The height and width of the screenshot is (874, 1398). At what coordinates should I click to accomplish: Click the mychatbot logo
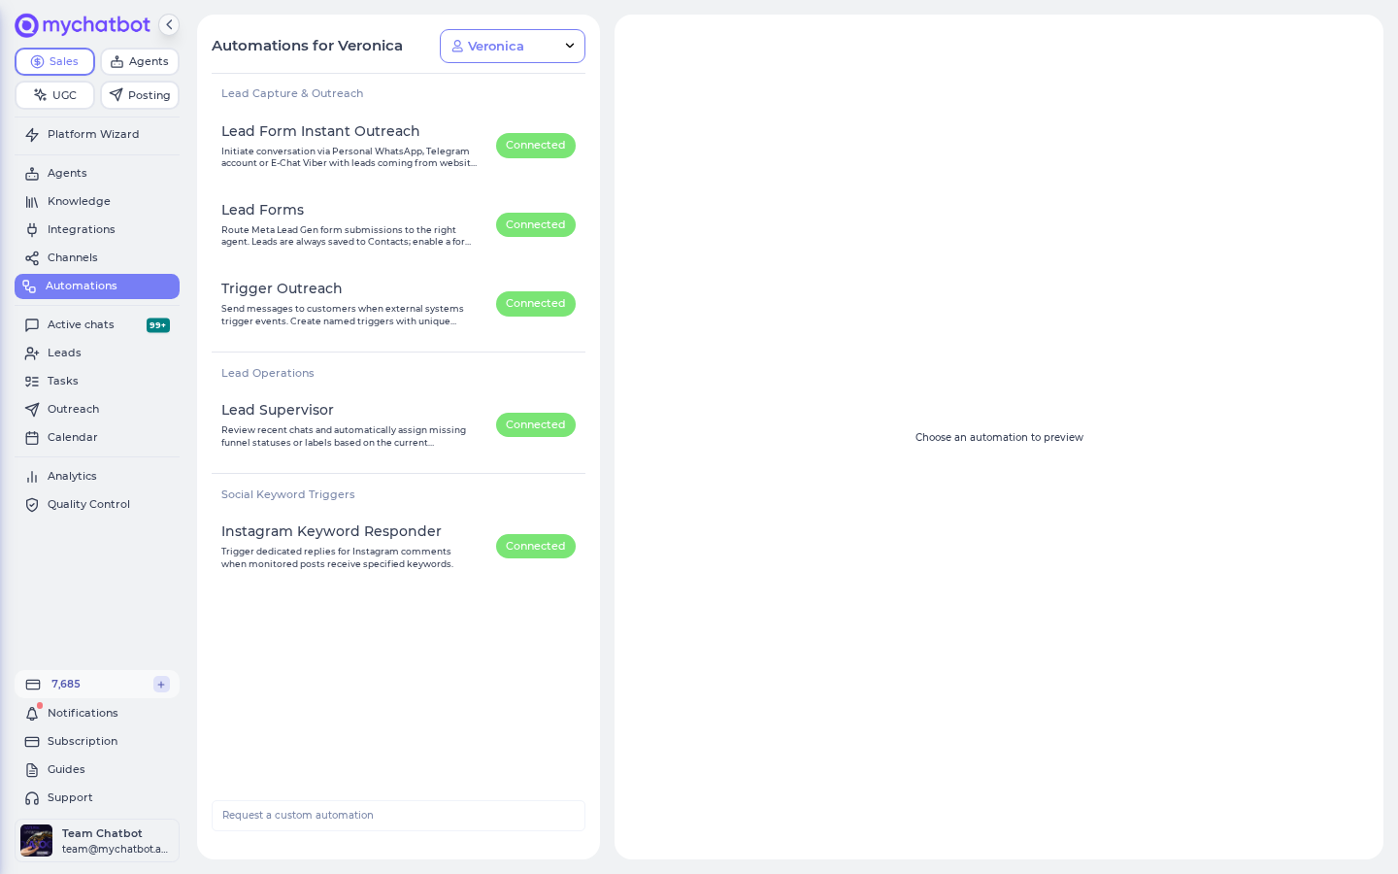coord(83,25)
